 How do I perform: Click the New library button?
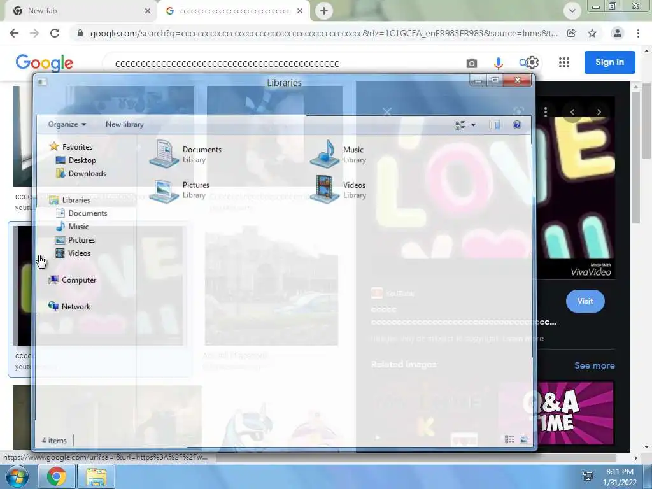click(124, 124)
